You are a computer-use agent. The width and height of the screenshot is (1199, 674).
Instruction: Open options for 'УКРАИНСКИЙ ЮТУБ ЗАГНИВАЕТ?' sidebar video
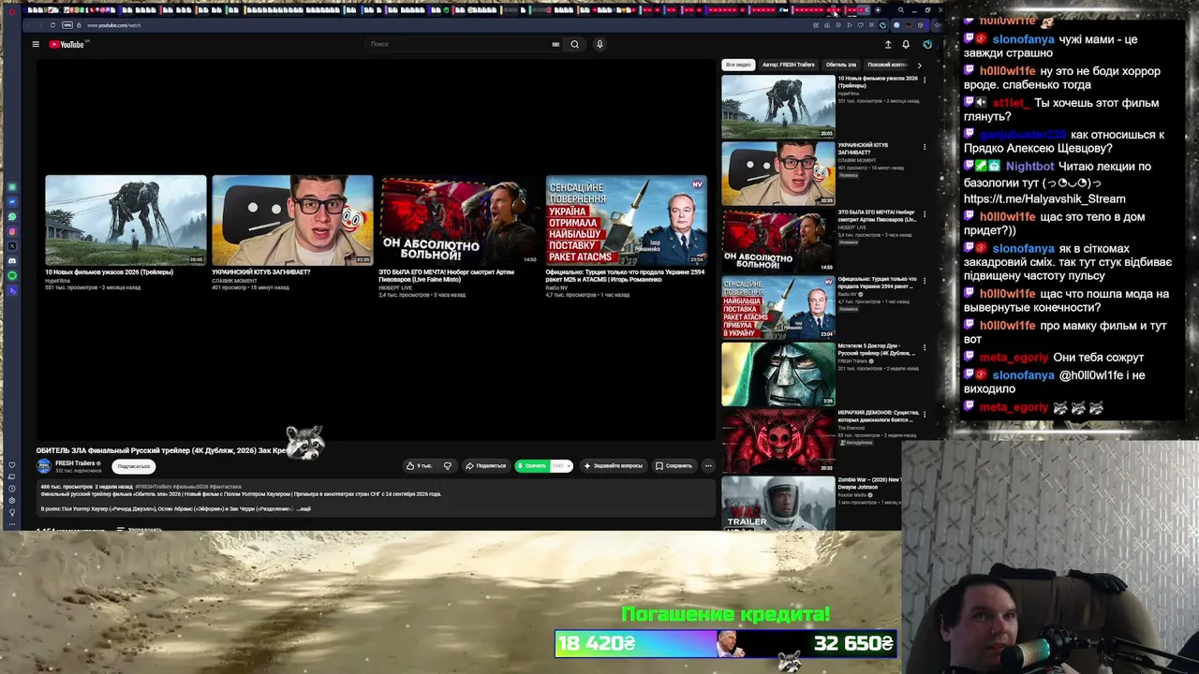(925, 147)
